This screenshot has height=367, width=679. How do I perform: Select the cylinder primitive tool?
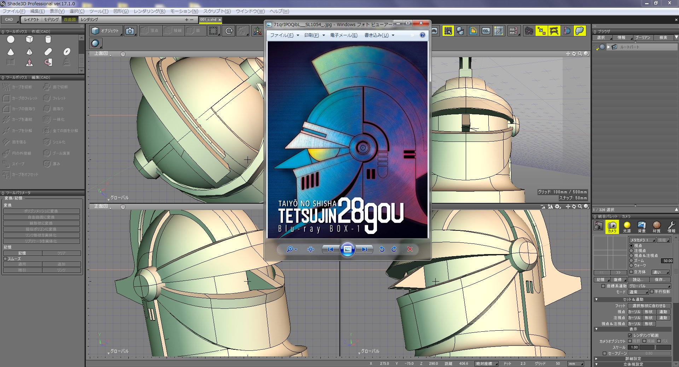48,40
